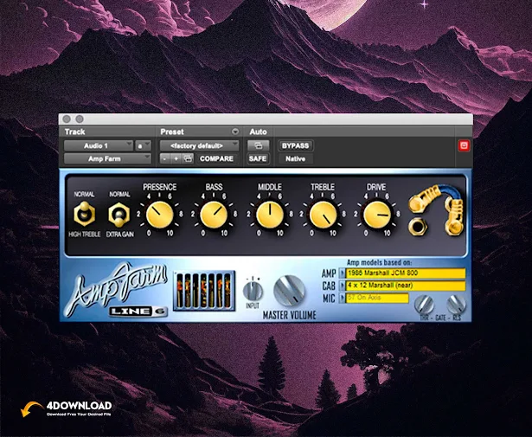Click the gate THR knob
This screenshot has height=437, width=532.
tap(424, 305)
